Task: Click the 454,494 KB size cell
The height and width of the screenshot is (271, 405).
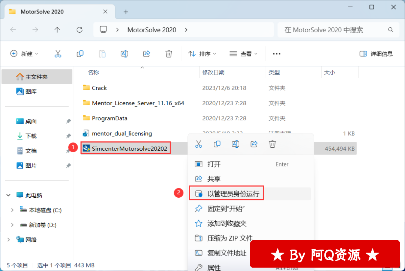Action: click(339, 149)
